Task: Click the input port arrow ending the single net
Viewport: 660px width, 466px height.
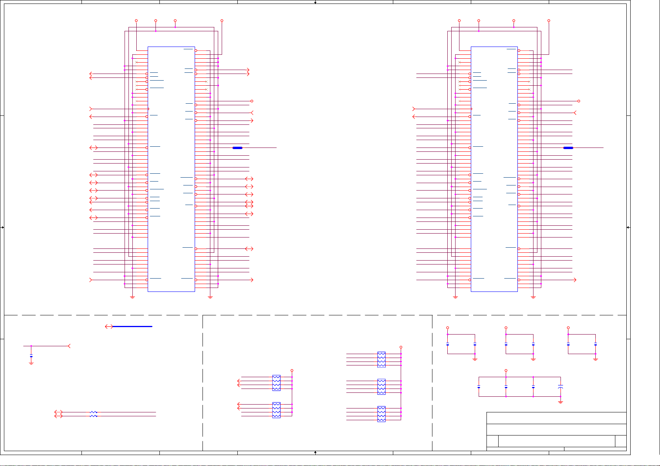Action: click(x=69, y=346)
